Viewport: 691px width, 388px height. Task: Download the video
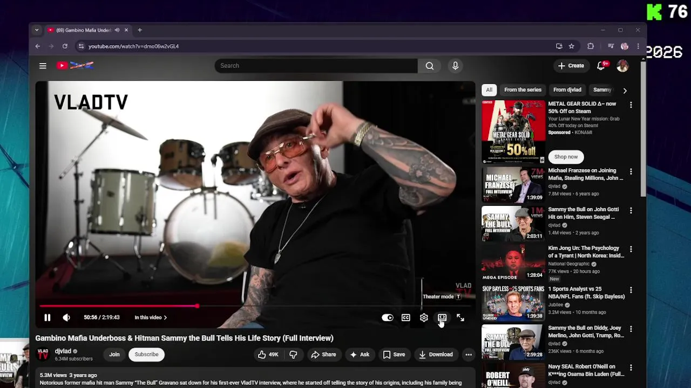tap(436, 355)
